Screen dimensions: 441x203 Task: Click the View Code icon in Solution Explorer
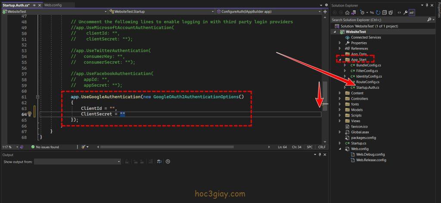pyautogui.click(x=399, y=12)
